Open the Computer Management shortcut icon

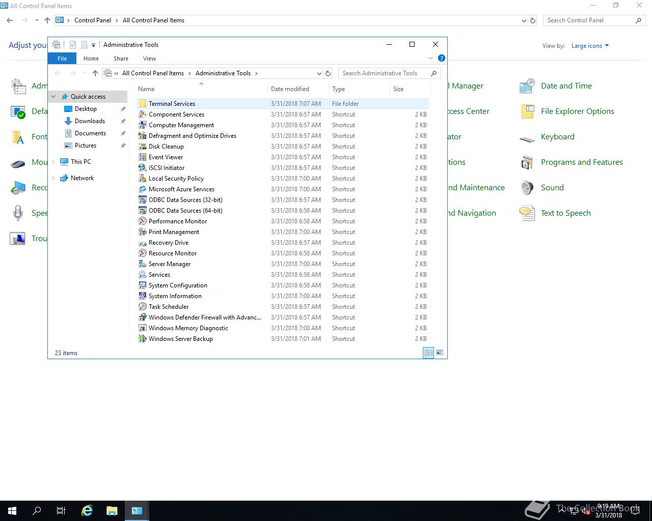tap(143, 125)
